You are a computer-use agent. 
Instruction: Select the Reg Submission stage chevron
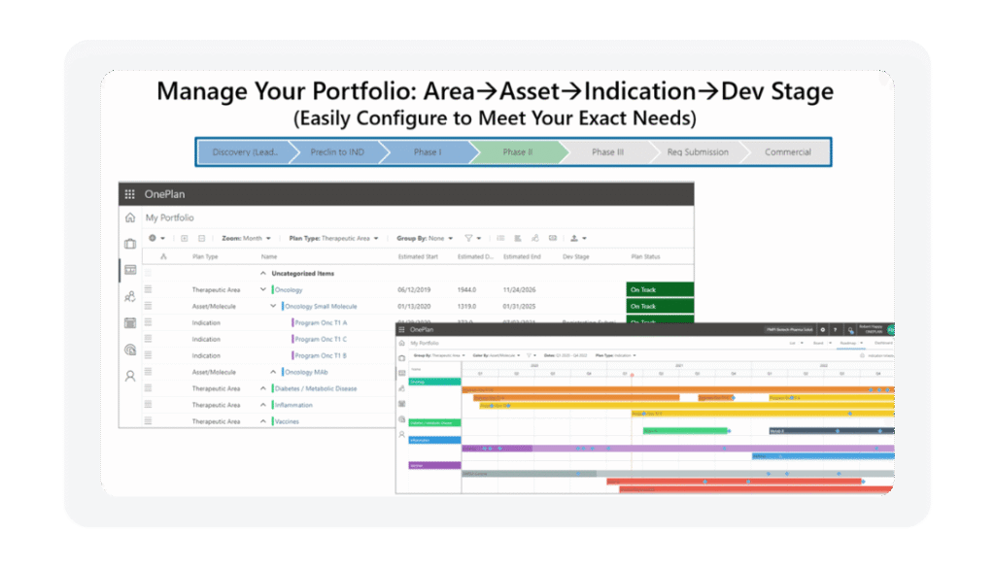click(698, 152)
